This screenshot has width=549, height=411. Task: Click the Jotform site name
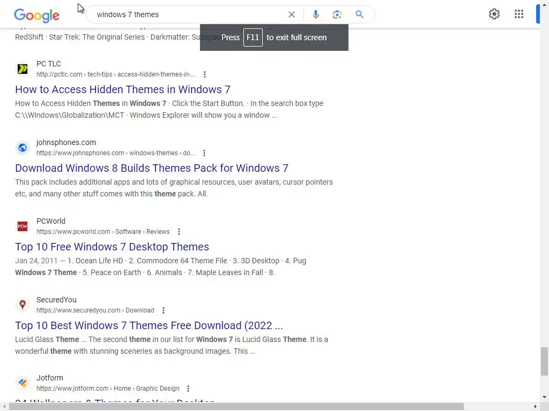50,378
